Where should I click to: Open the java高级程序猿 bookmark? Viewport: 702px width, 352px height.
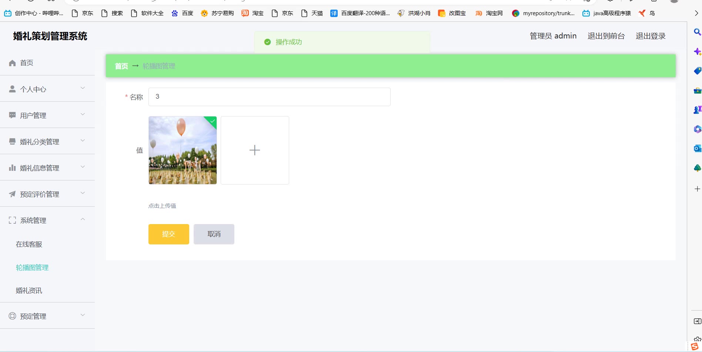coord(606,13)
